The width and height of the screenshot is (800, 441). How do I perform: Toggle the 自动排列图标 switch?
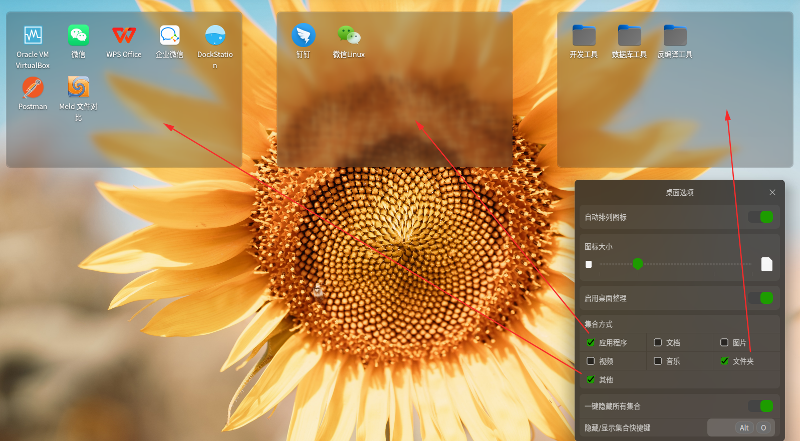(760, 217)
